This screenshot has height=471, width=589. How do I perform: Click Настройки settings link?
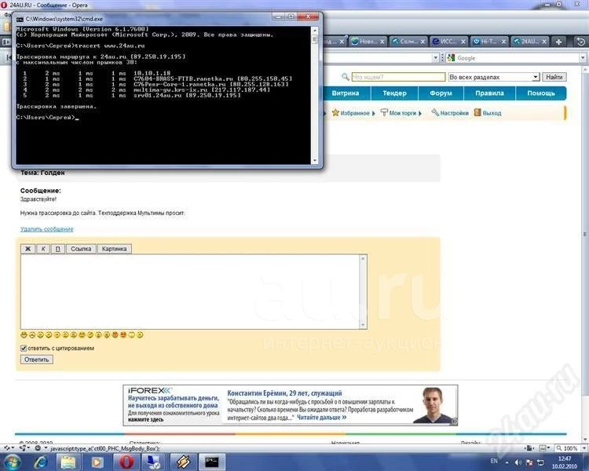coord(454,113)
